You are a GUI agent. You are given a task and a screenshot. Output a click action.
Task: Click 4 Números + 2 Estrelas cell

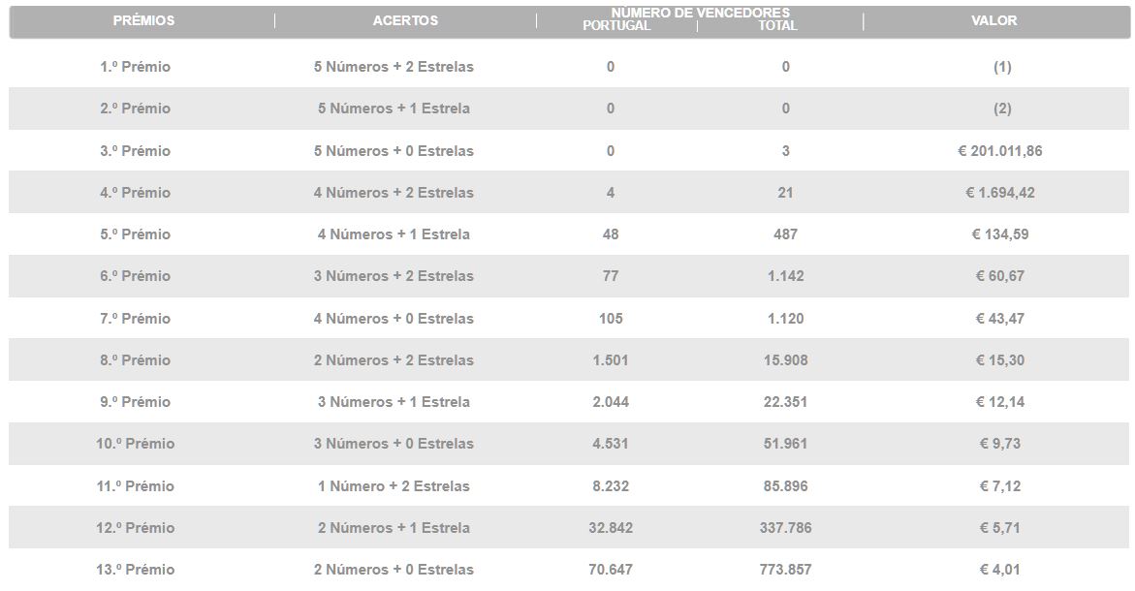point(394,193)
